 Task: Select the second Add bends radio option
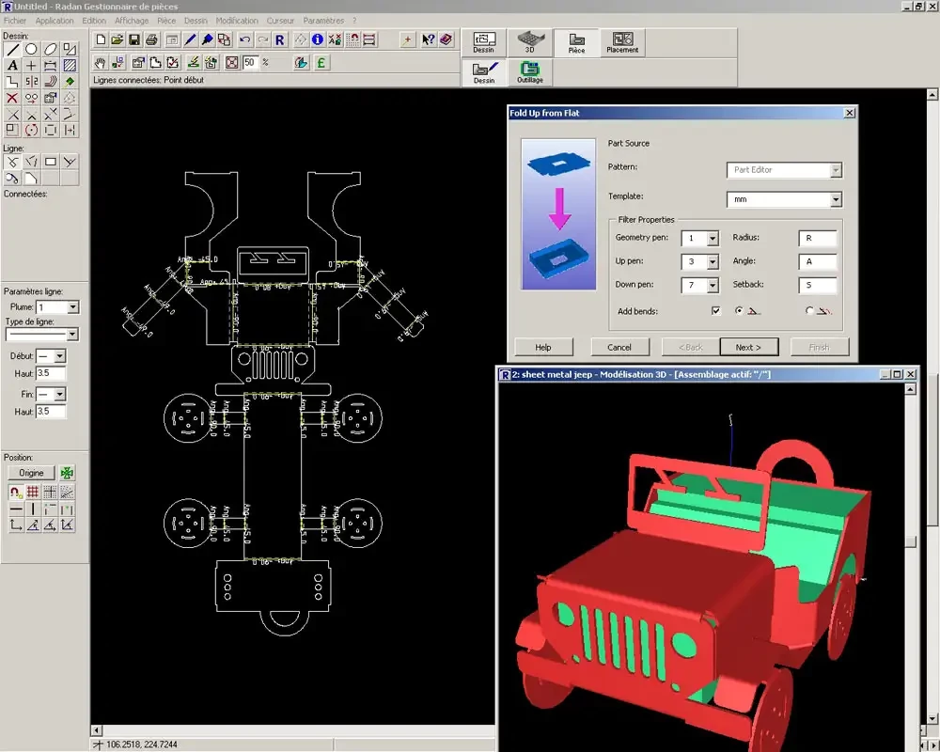(x=810, y=310)
